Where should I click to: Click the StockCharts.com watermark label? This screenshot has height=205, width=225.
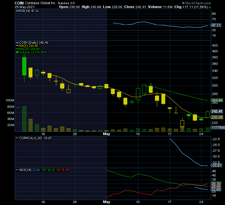197,3
